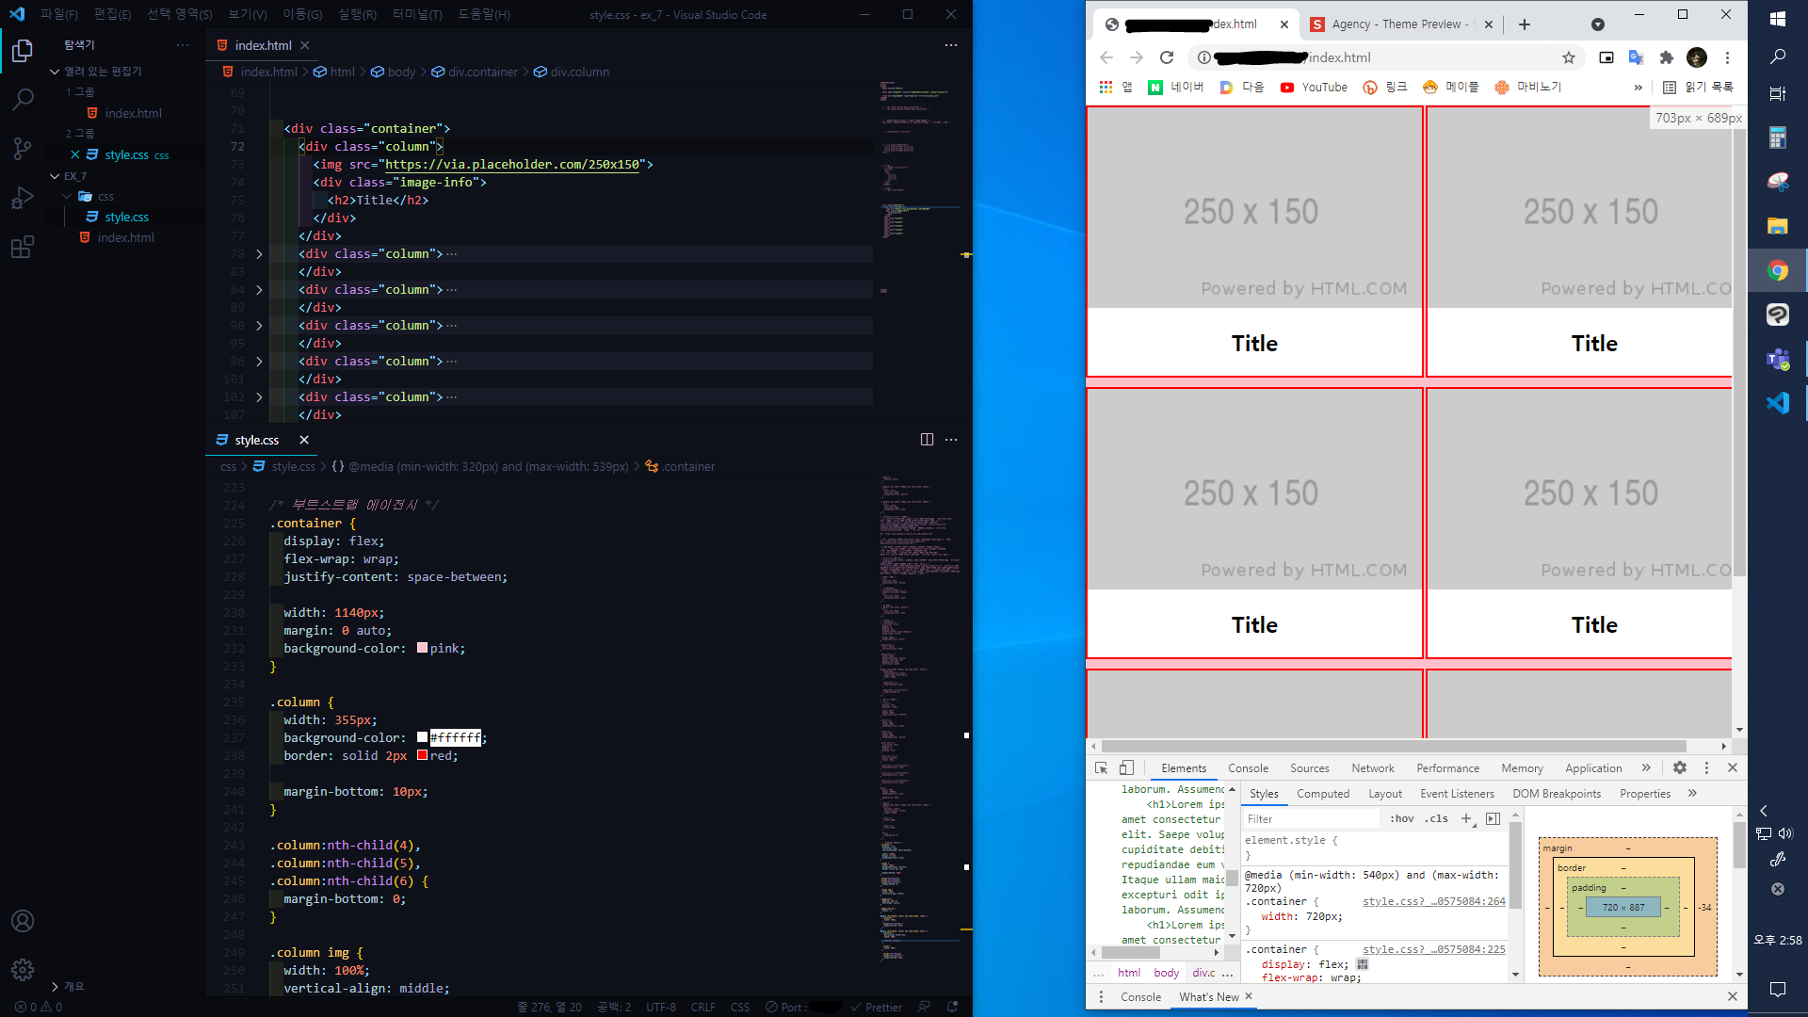This screenshot has height=1017, width=1808.
Task: Open the Run and Debug view
Action: click(x=23, y=198)
